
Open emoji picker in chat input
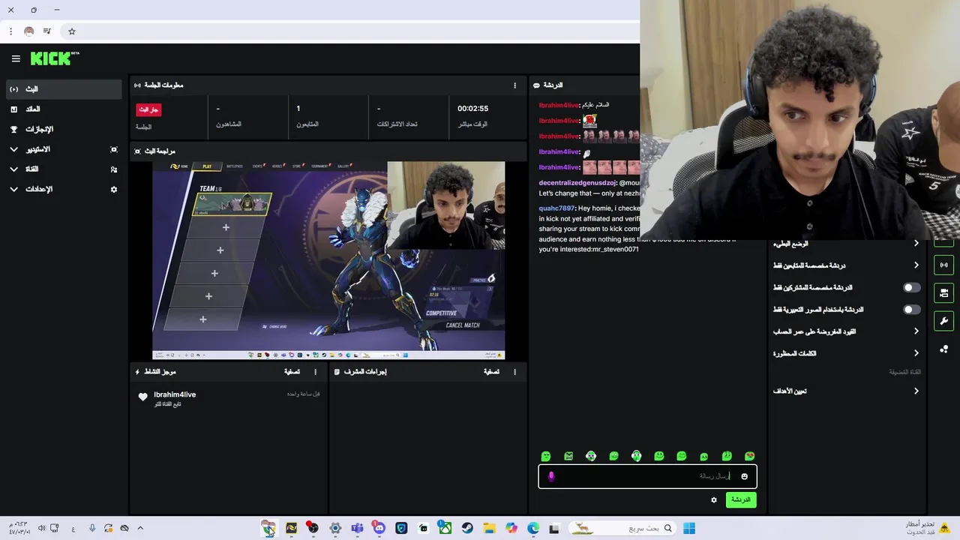(x=744, y=476)
